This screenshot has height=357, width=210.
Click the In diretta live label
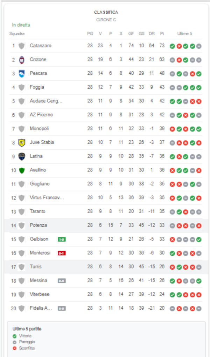[x=21, y=25]
